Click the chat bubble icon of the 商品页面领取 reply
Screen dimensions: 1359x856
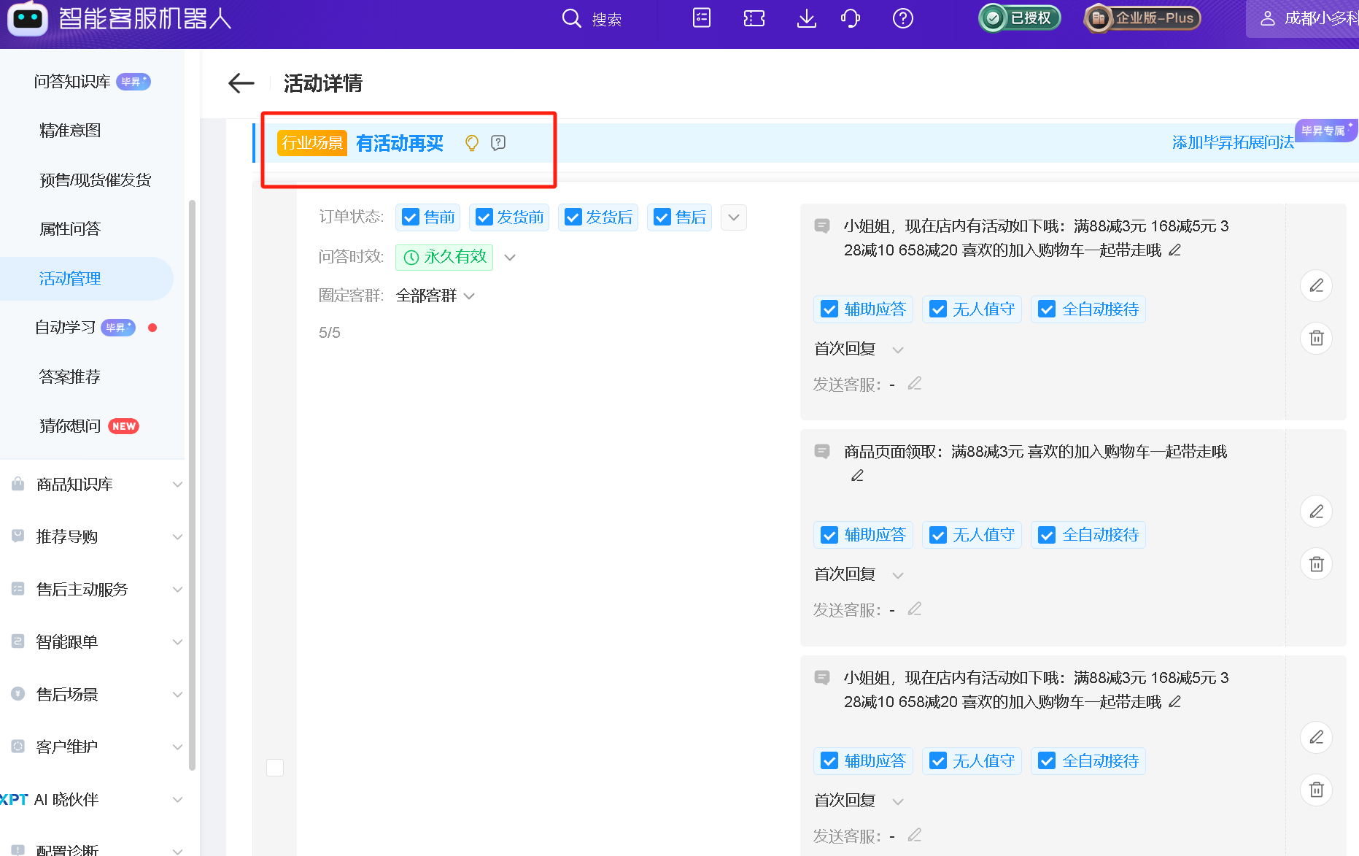point(822,452)
